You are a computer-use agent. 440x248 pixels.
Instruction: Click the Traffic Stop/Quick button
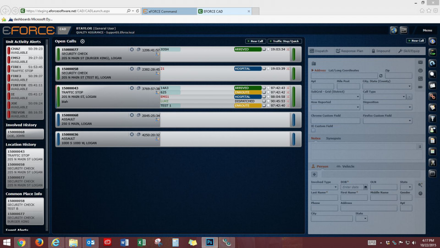285,41
